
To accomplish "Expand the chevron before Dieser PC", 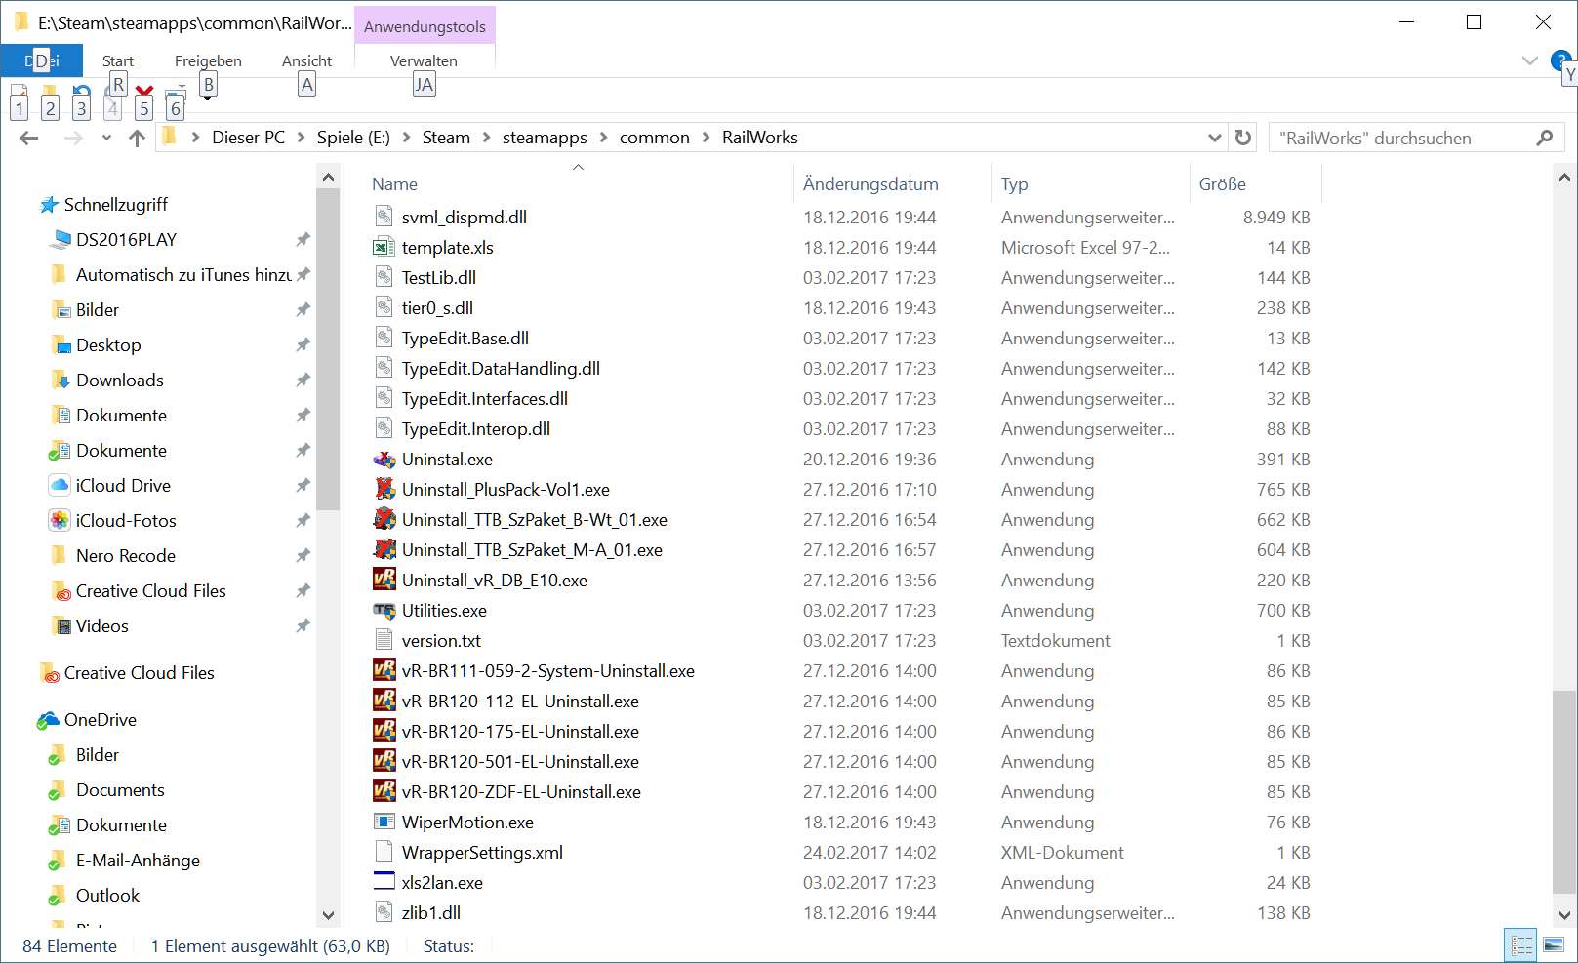I will click(x=195, y=138).
